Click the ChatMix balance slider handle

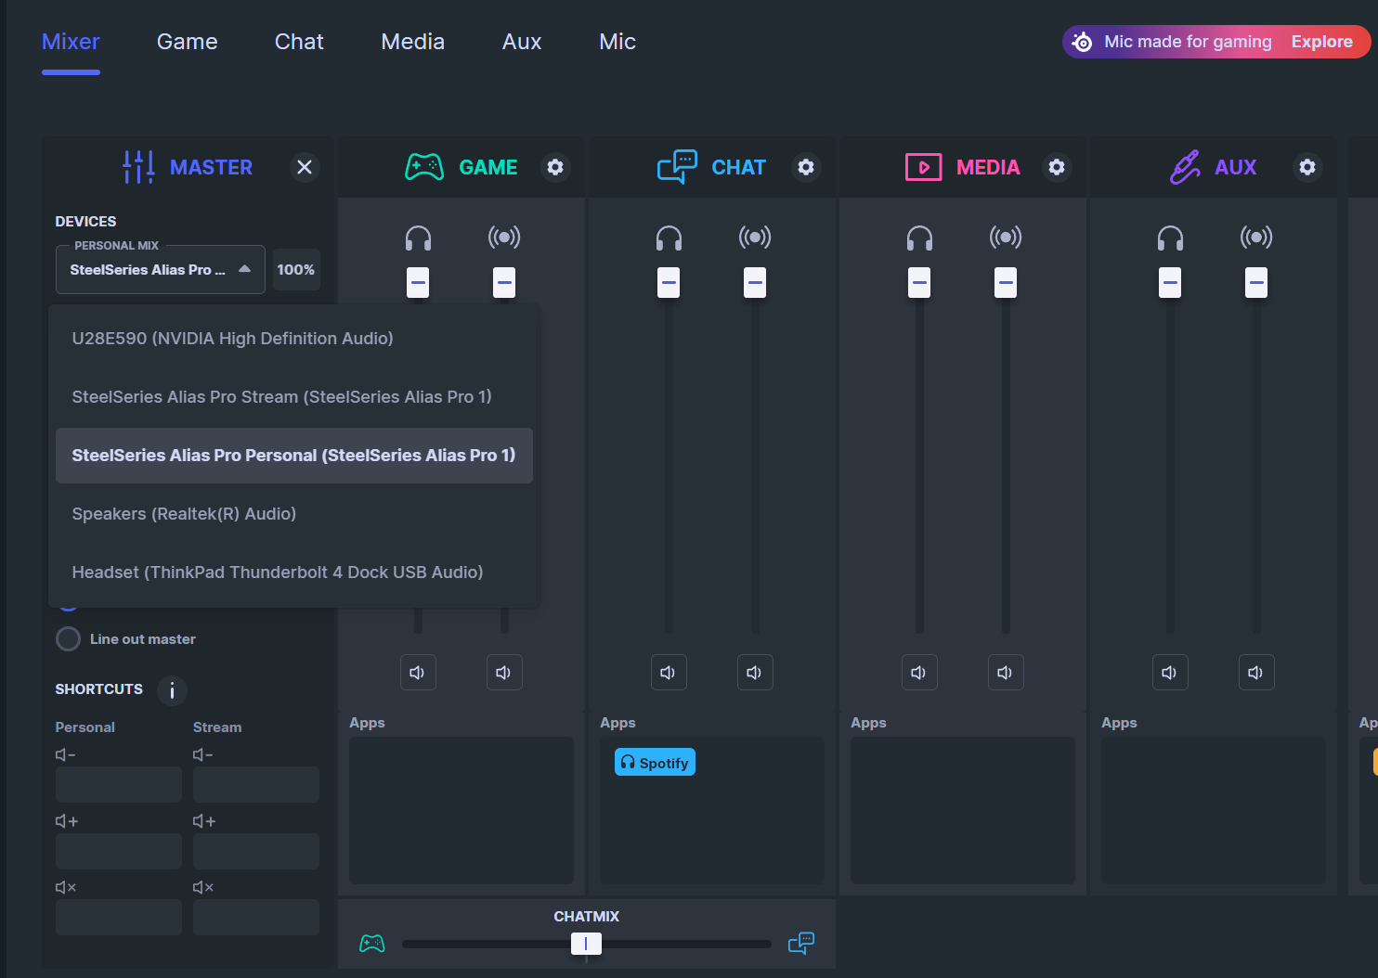[586, 944]
